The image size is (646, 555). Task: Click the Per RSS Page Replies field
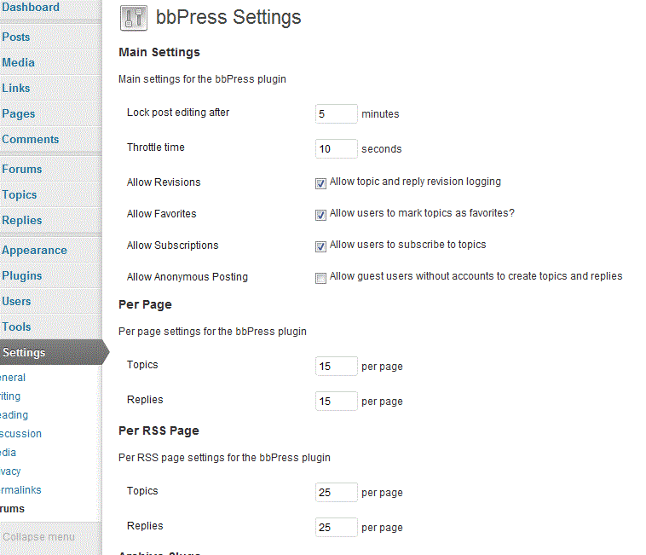click(336, 528)
